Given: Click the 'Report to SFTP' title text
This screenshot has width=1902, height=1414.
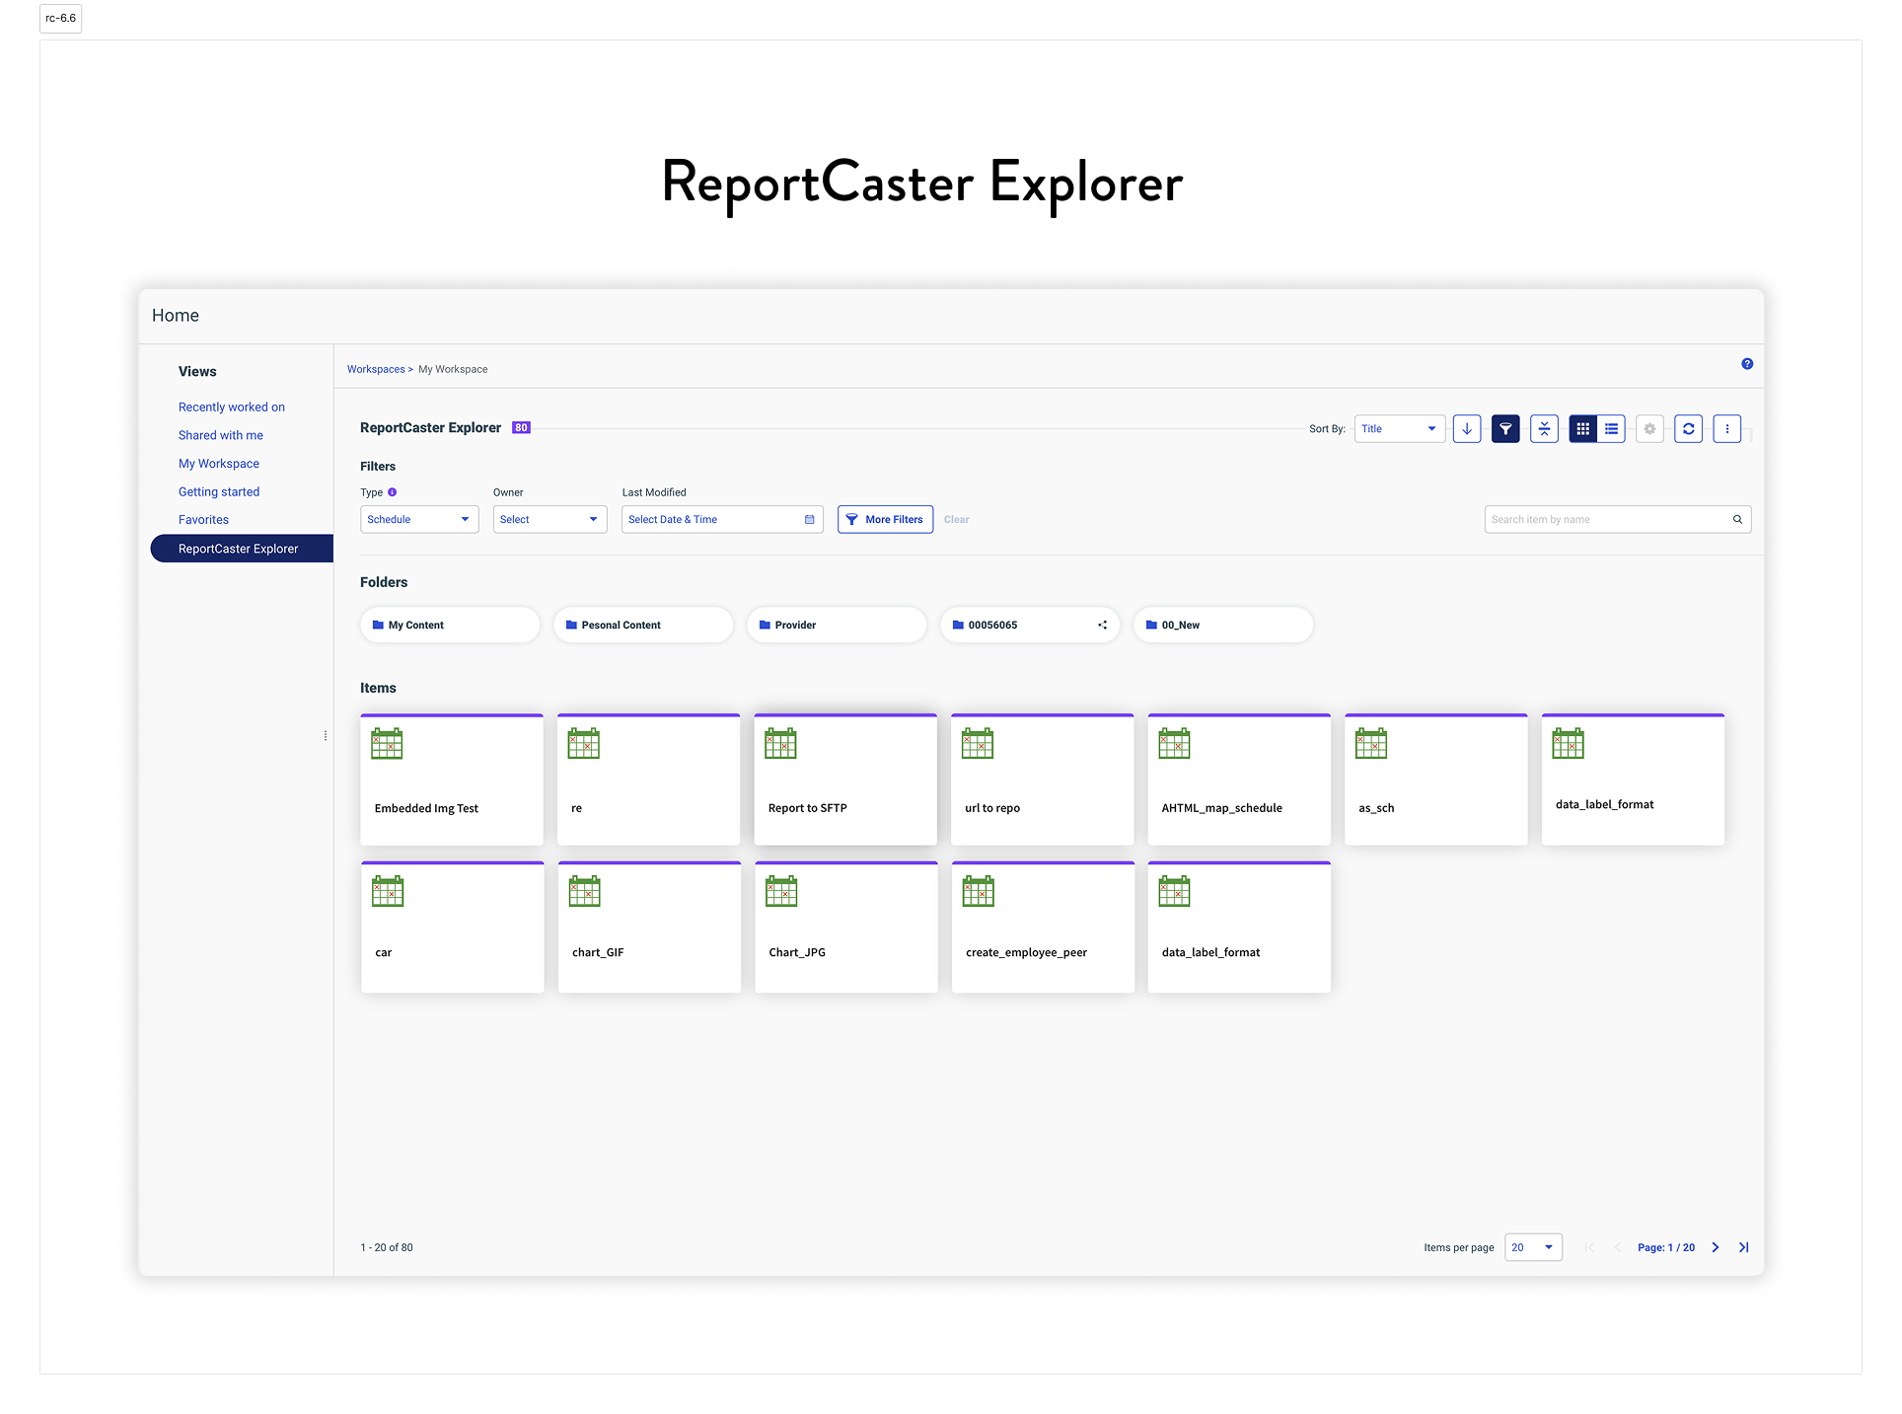Looking at the screenshot, I should (x=807, y=808).
